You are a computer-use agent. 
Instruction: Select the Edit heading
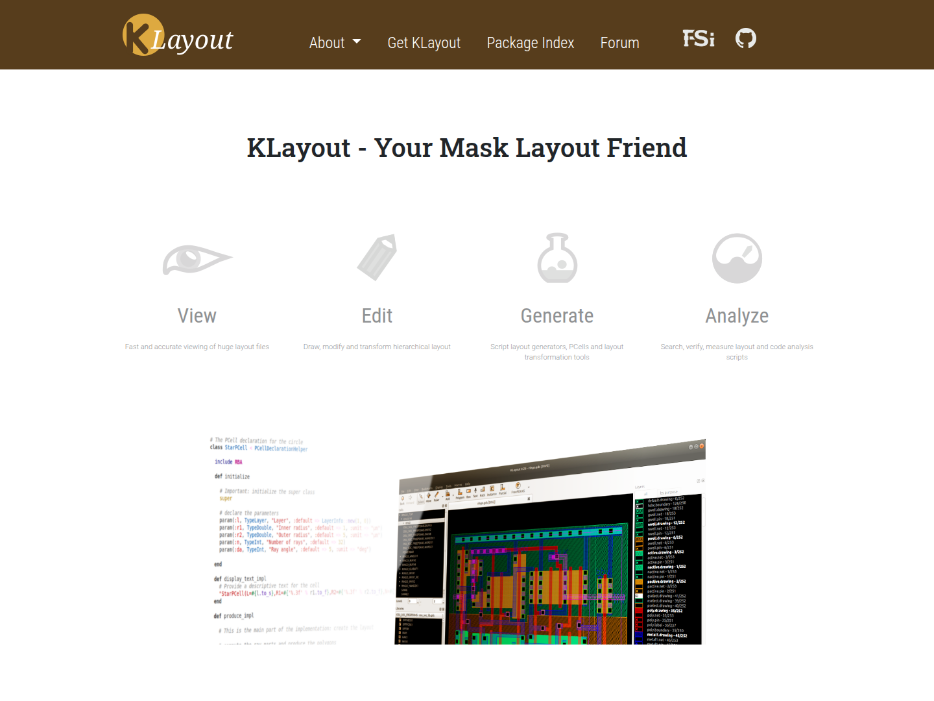tap(377, 316)
